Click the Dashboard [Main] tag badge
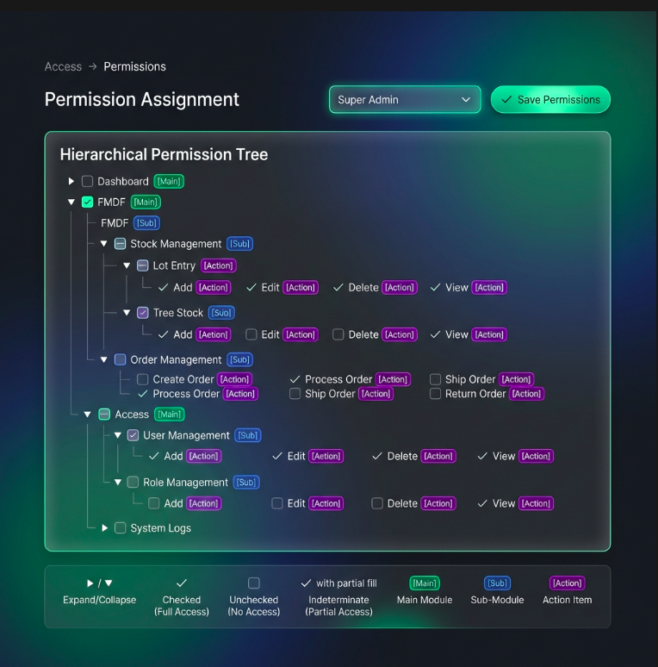 (x=169, y=181)
